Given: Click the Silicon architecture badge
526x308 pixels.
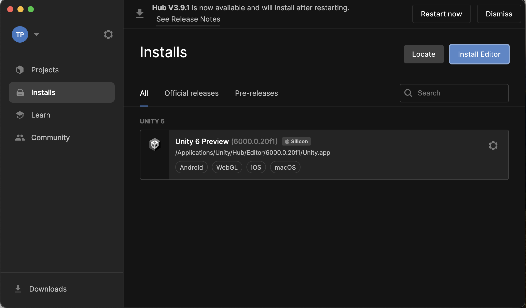Looking at the screenshot, I should pos(296,141).
